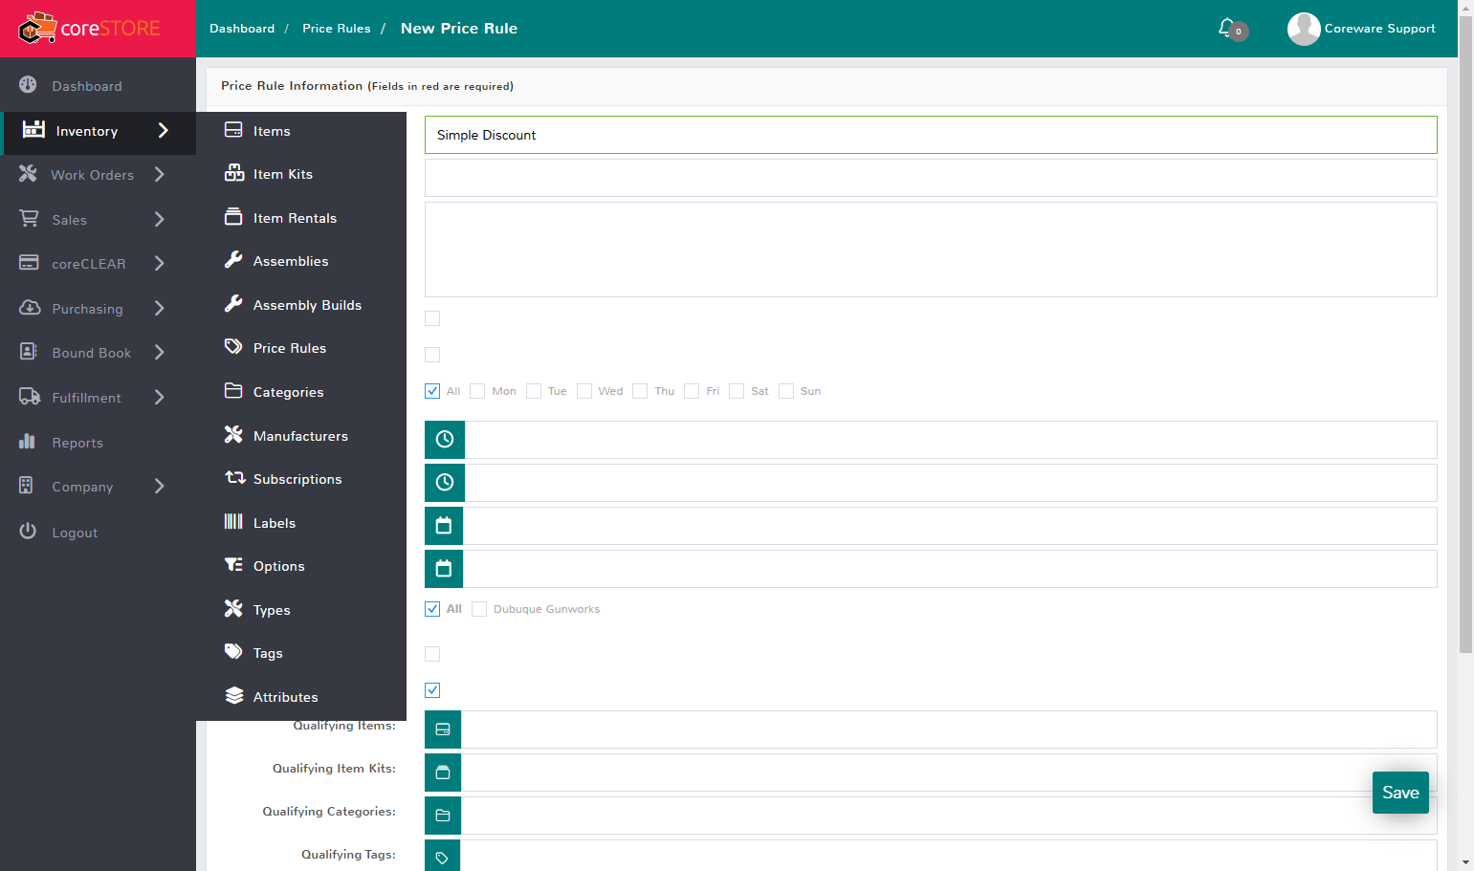Enable the Sat checkbox
This screenshot has height=871, width=1474.
pyautogui.click(x=737, y=391)
